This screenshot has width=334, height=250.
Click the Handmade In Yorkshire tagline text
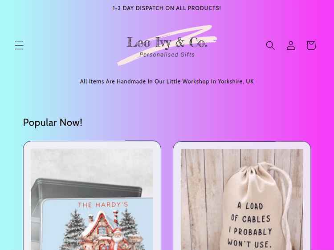click(x=167, y=81)
